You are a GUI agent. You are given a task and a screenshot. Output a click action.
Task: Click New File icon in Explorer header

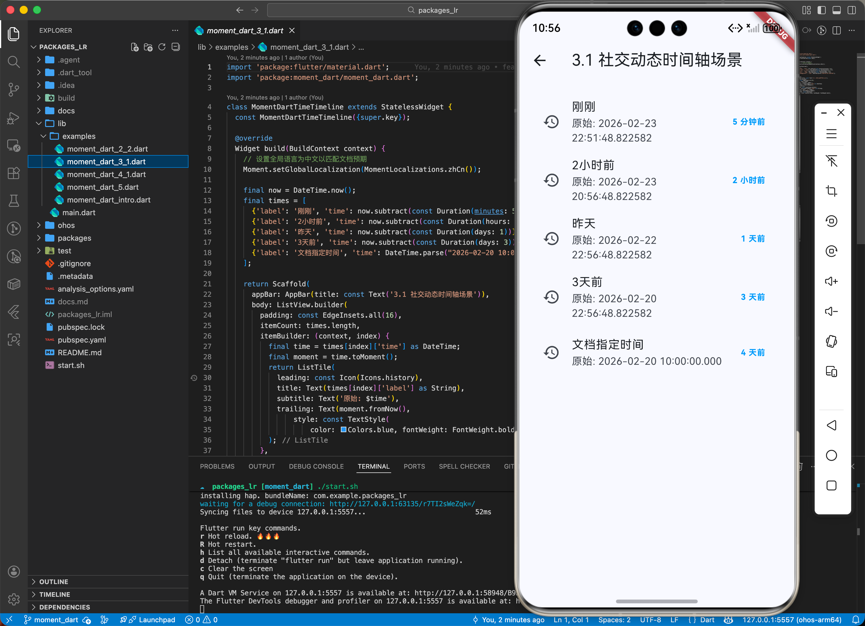tap(134, 47)
